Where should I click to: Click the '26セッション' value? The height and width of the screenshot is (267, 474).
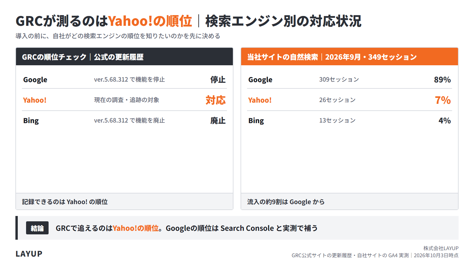tap(337, 100)
